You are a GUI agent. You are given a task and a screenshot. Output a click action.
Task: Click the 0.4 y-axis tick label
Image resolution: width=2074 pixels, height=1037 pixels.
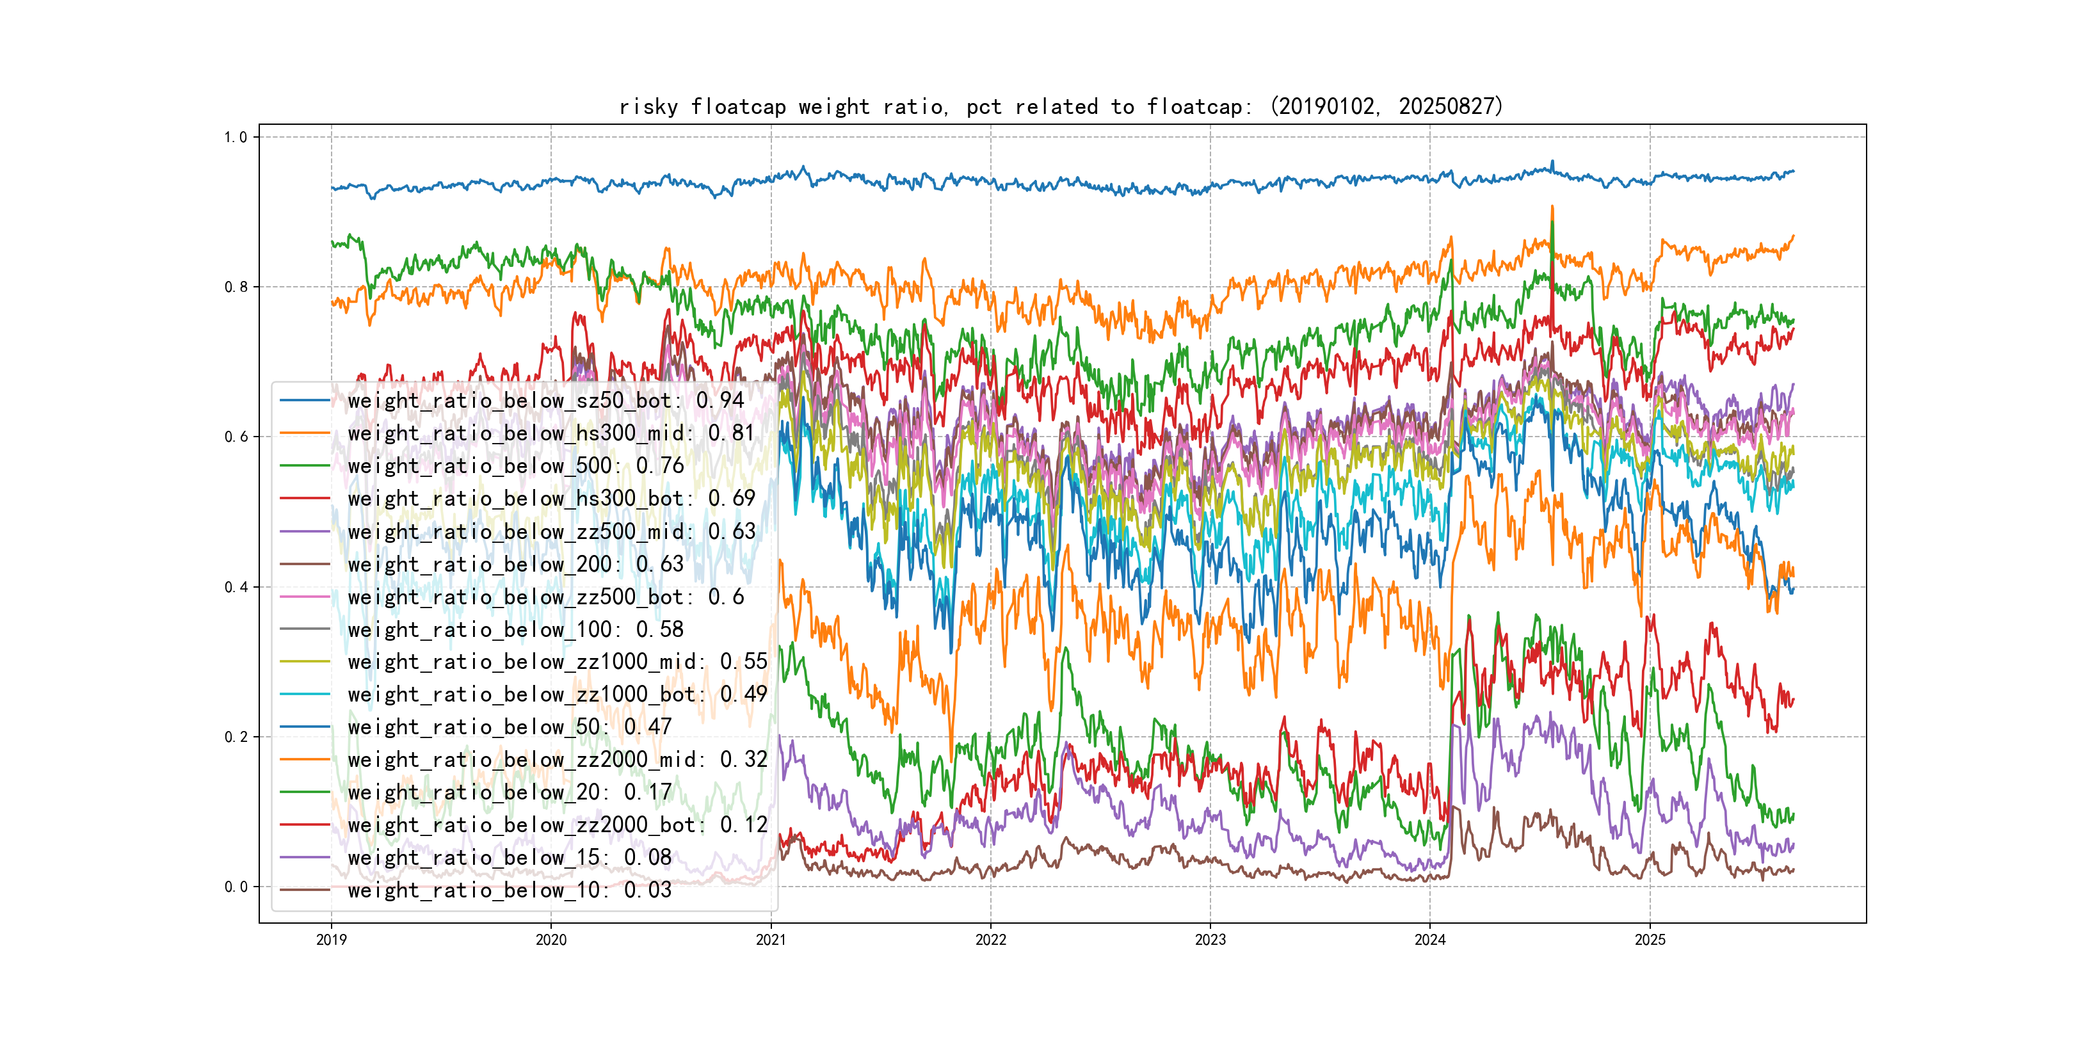point(235,587)
